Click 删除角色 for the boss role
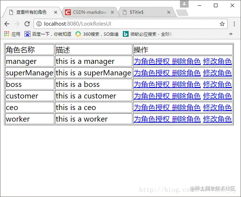The image size is (241, 197). [x=186, y=84]
